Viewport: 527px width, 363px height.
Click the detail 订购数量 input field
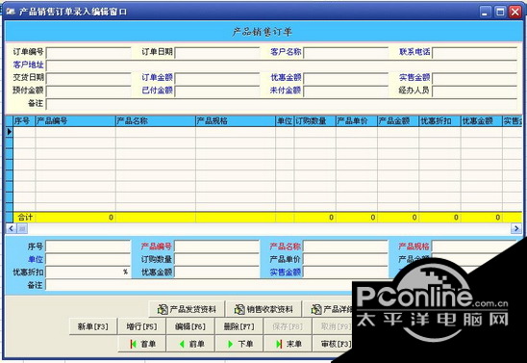[216, 259]
